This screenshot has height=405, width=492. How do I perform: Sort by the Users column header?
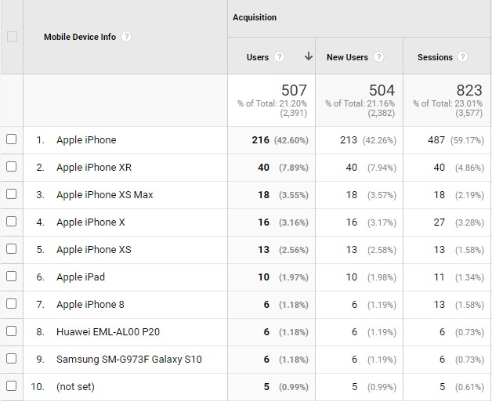click(258, 57)
